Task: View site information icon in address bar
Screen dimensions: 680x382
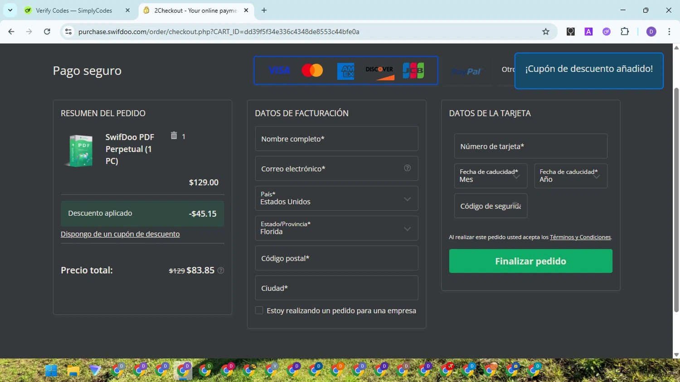Action: tap(68, 32)
